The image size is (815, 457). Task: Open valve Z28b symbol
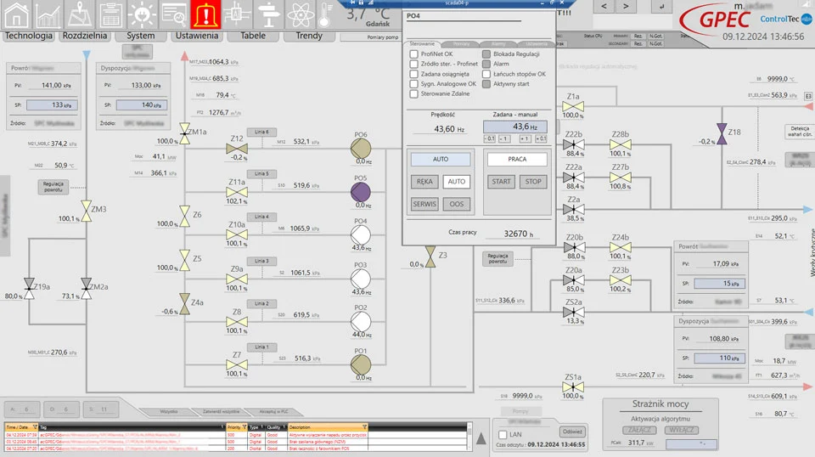620,144
